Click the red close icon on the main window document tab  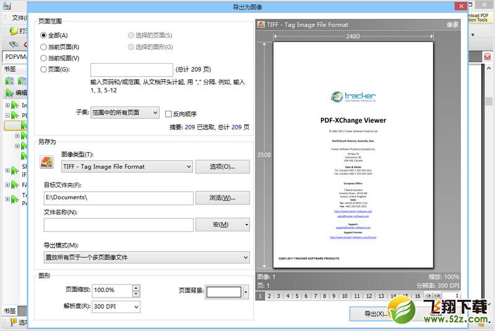pyautogui.click(x=488, y=56)
